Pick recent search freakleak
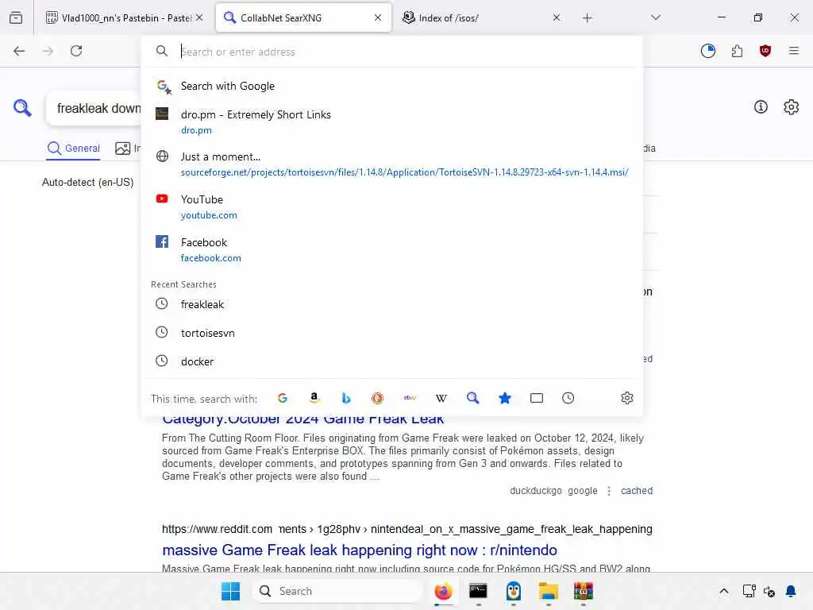 tap(392, 304)
